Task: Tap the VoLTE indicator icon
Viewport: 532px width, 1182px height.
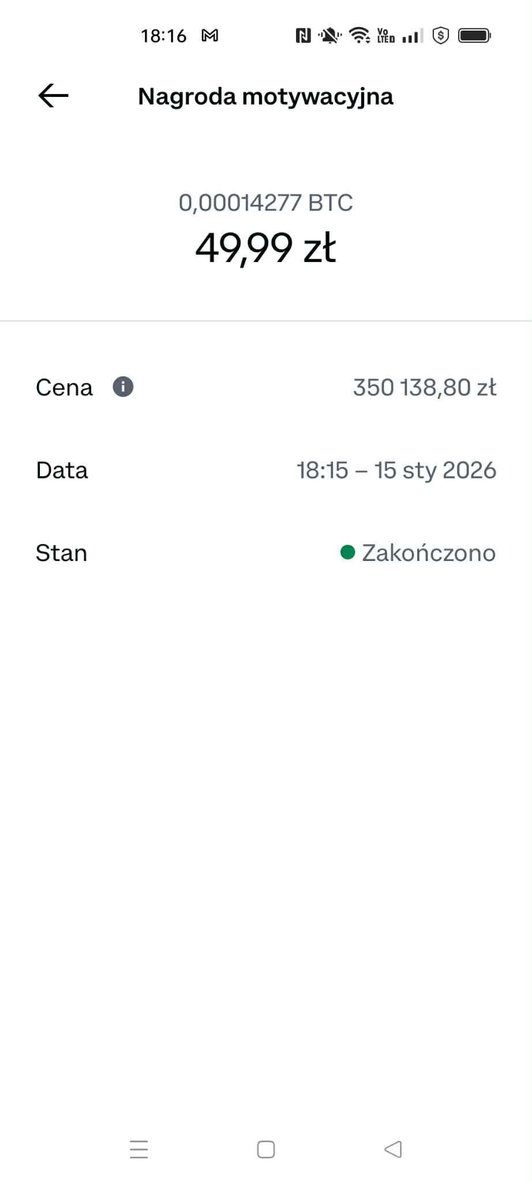Action: (x=385, y=36)
